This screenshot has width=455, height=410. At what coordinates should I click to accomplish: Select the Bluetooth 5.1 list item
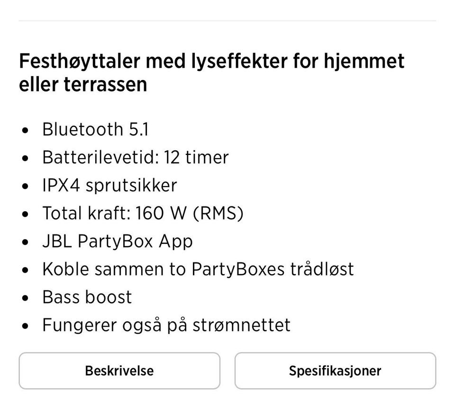[95, 129]
